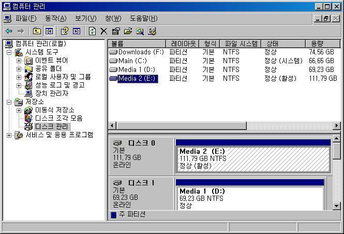The height and width of the screenshot is (234, 344).
Task: Expand the 이벤트 뷰어 node
Action: click(19, 61)
